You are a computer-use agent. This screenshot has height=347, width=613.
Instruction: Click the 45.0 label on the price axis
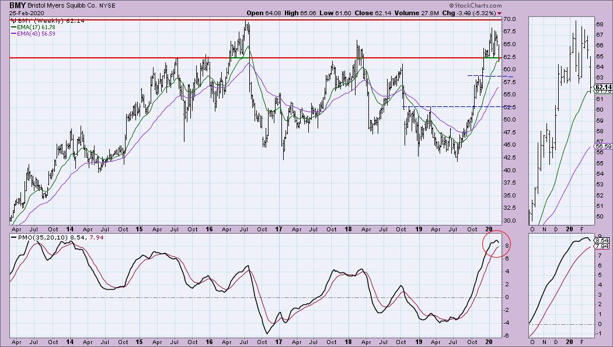tap(510, 145)
